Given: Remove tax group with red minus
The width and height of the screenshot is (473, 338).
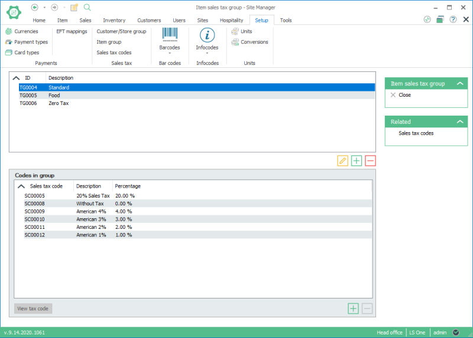Looking at the screenshot, I should tap(371, 160).
